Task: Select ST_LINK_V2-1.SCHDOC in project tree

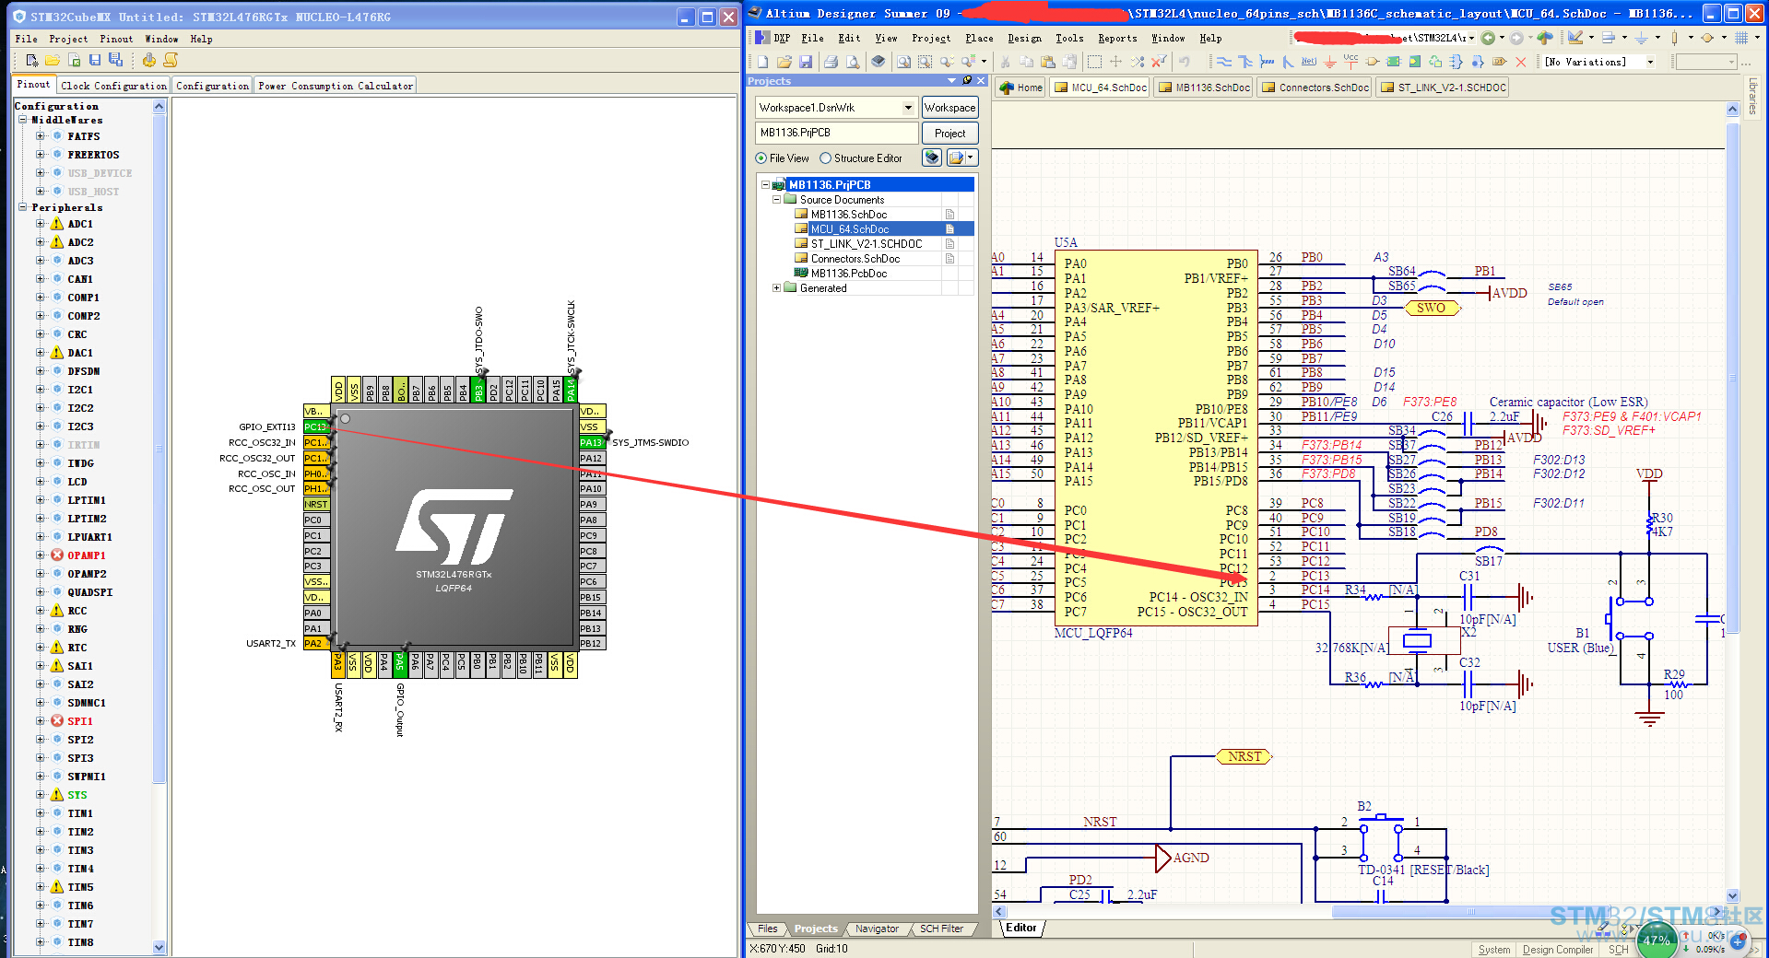Action: (866, 244)
